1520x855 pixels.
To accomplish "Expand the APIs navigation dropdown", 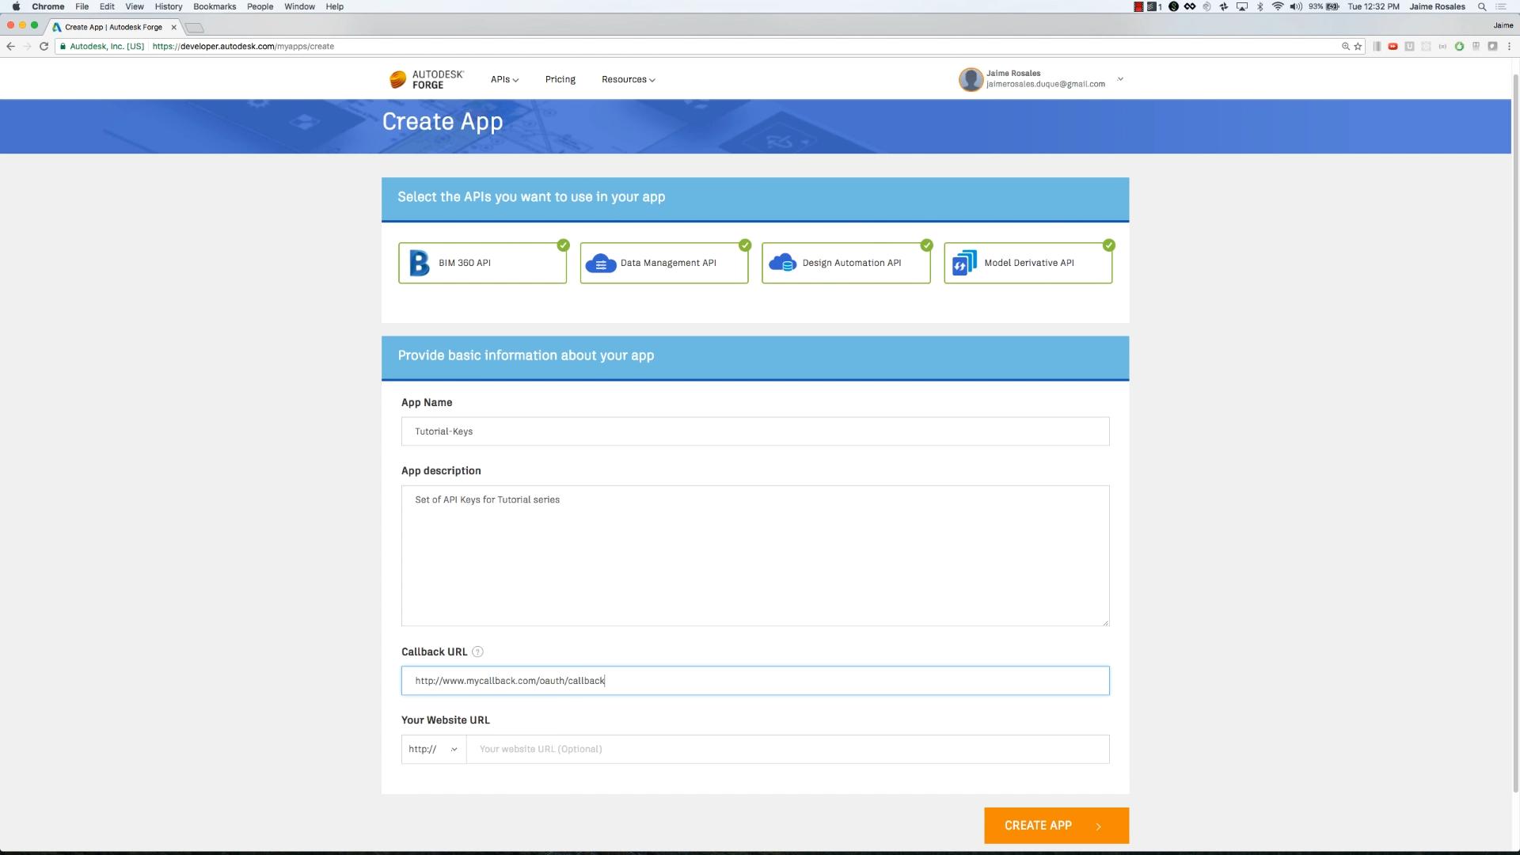I will 504,80.
